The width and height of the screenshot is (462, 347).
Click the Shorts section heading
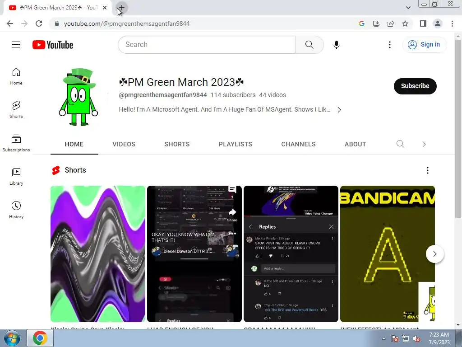[x=75, y=170]
